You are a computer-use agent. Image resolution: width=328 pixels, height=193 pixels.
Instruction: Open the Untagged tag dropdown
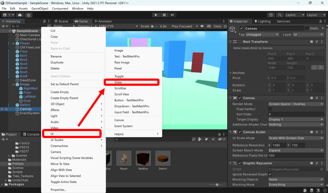coord(262,34)
